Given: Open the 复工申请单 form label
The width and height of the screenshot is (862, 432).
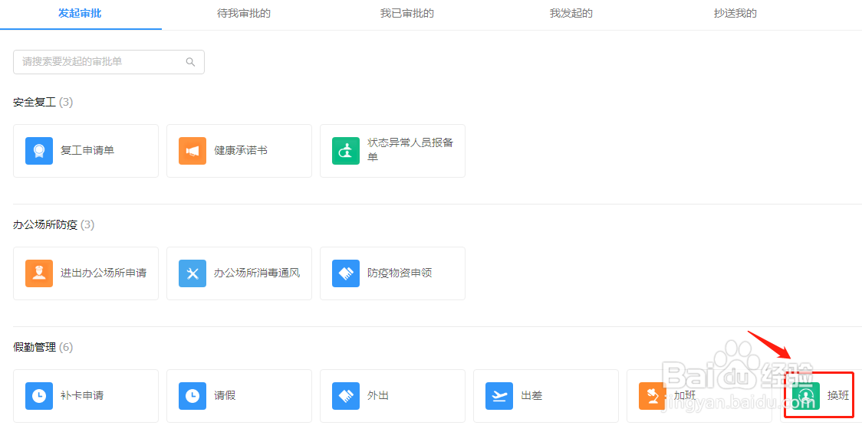Looking at the screenshot, I should click(x=87, y=150).
